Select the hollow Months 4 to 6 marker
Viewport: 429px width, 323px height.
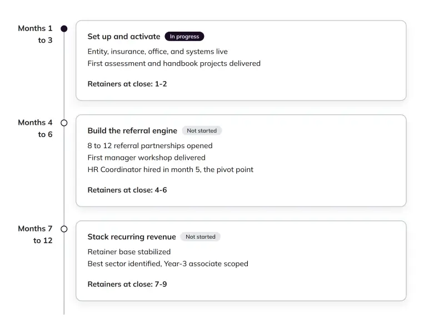click(64, 123)
